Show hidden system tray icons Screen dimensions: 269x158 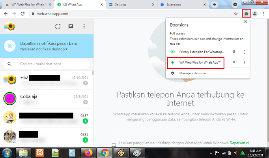(211, 153)
